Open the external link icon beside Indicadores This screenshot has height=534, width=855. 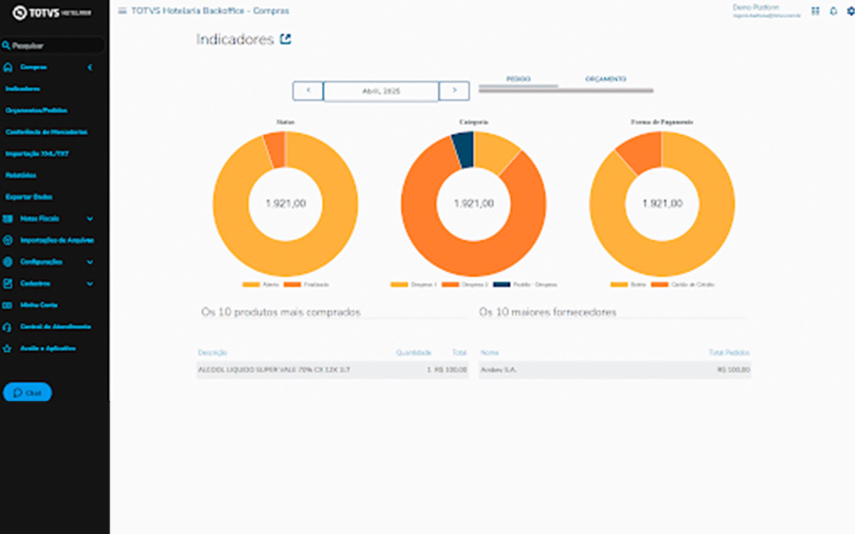[x=286, y=39]
